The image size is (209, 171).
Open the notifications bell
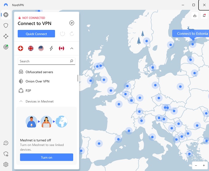coord(204,15)
